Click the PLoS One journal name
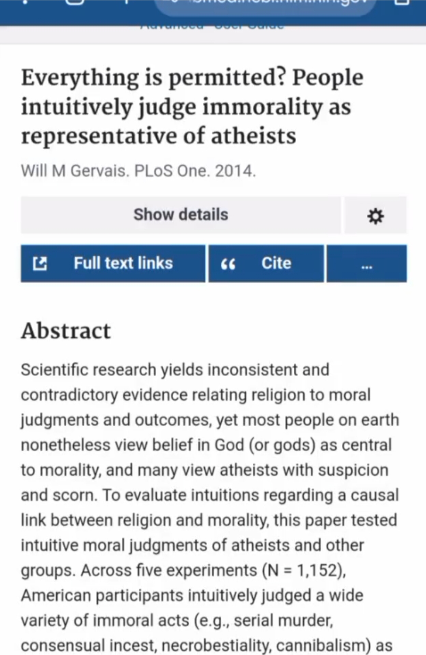The width and height of the screenshot is (426, 655). coord(172,171)
